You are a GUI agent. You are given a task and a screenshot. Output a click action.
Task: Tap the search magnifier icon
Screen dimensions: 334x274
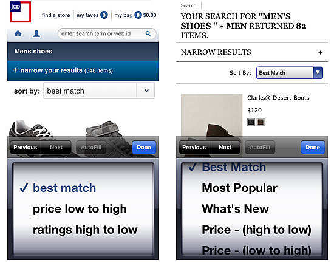(148, 33)
